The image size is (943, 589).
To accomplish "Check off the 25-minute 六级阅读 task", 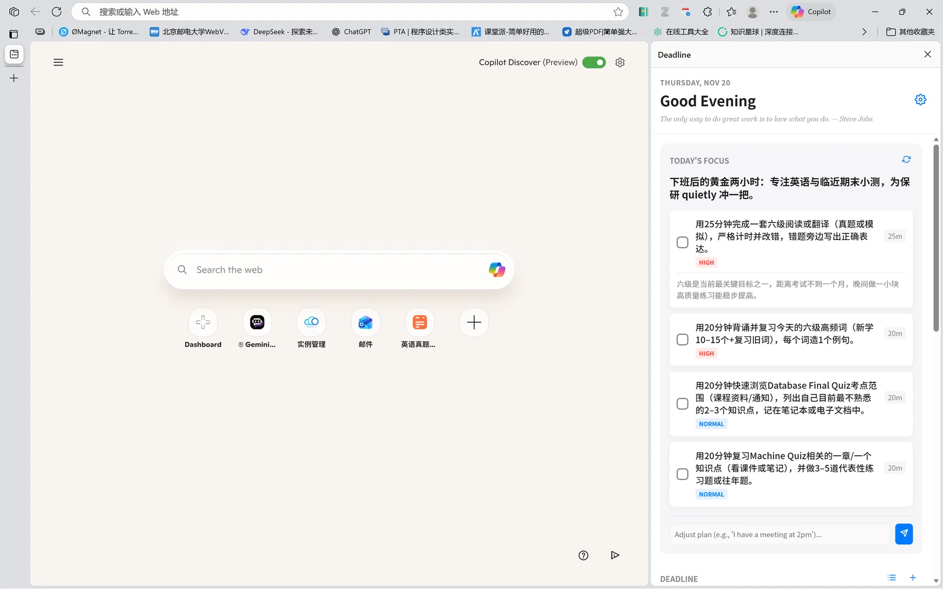I will point(682,242).
